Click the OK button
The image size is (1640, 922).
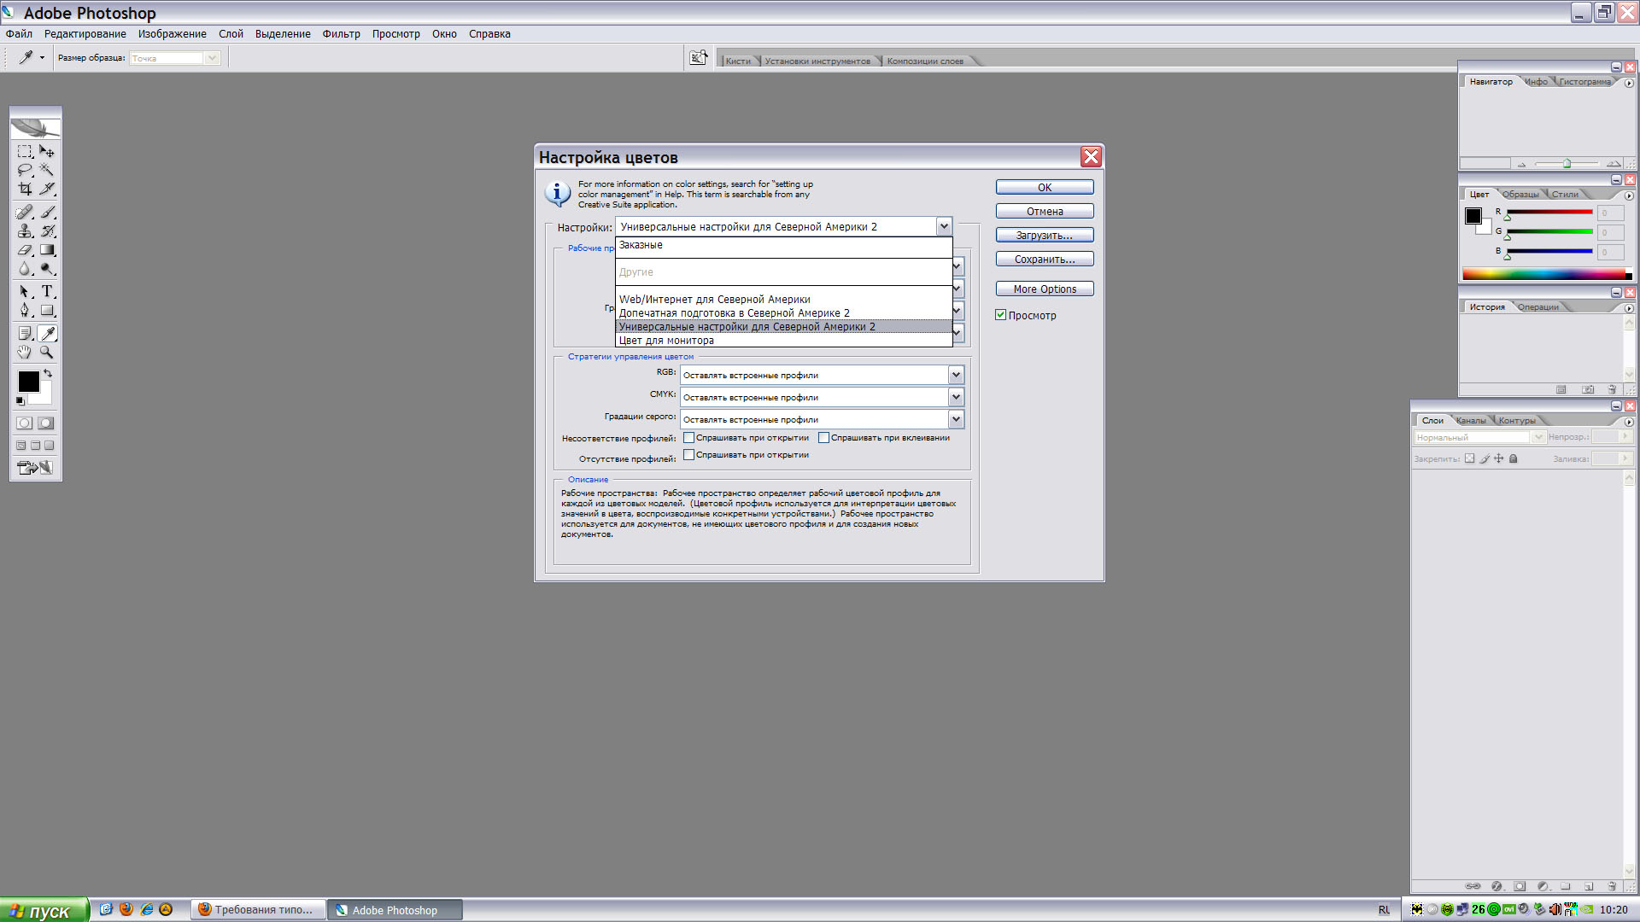pyautogui.click(x=1045, y=187)
